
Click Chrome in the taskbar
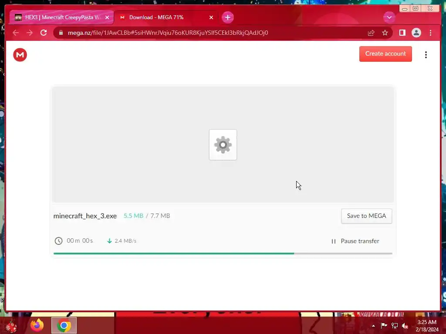[64, 325]
